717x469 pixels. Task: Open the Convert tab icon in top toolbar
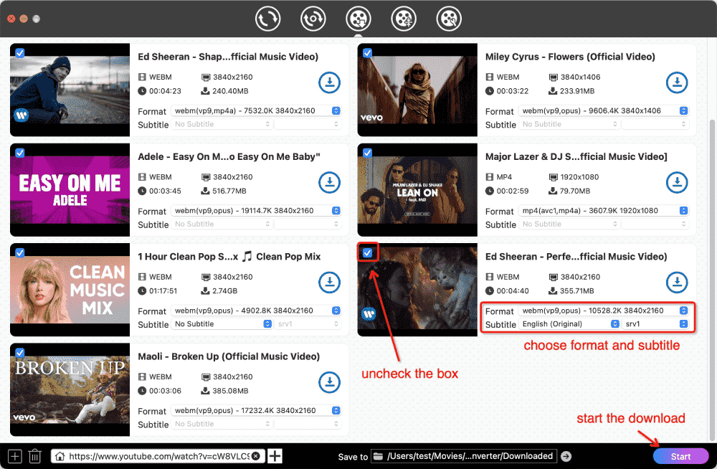pyautogui.click(x=267, y=19)
